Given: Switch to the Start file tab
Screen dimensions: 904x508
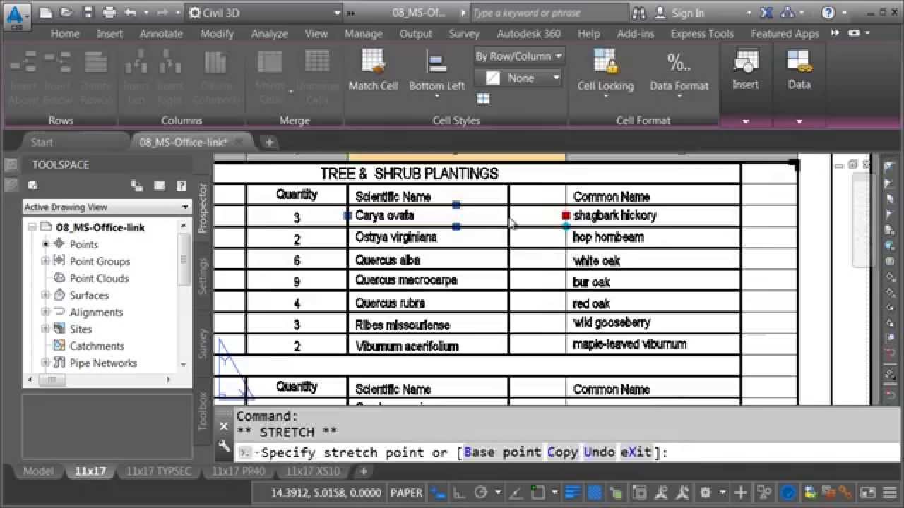Looking at the screenshot, I should tap(42, 142).
